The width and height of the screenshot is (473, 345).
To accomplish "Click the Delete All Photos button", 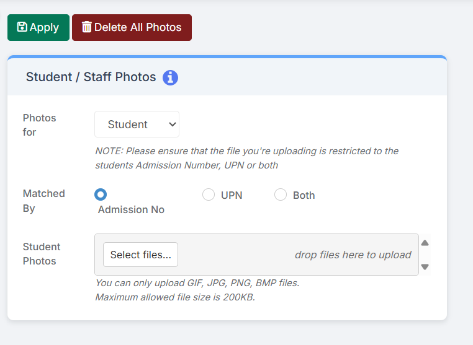I will 132,27.
